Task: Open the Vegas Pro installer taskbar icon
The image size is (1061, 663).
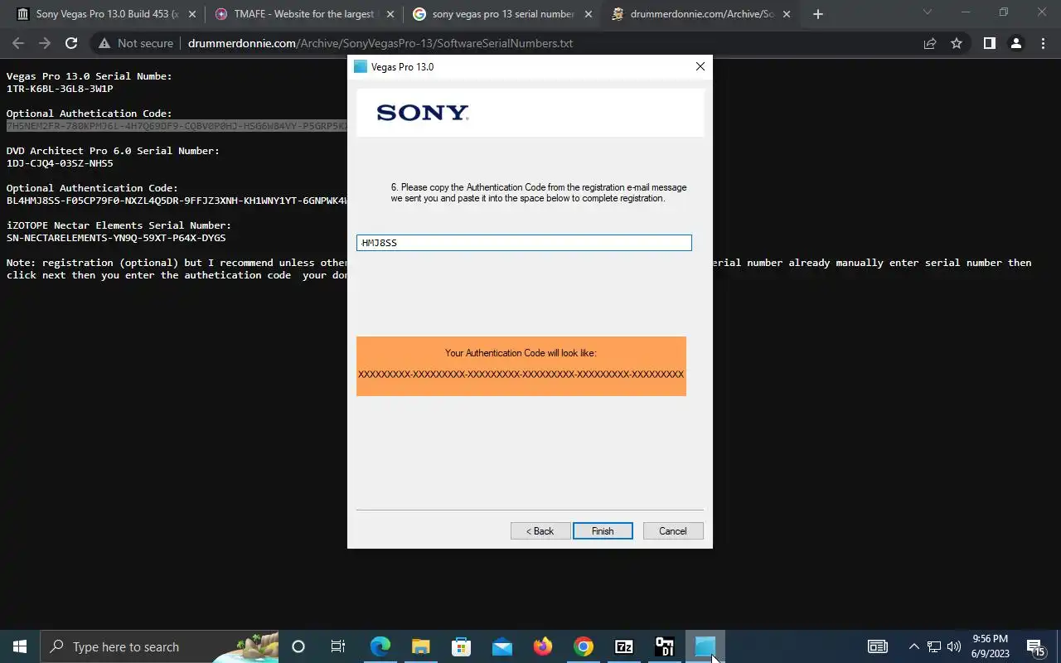Action: coord(705,646)
